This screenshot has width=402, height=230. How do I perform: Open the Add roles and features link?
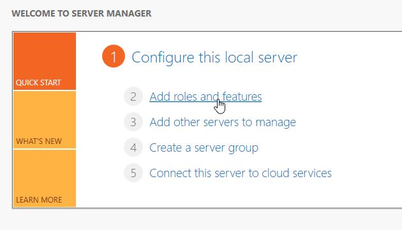205,97
